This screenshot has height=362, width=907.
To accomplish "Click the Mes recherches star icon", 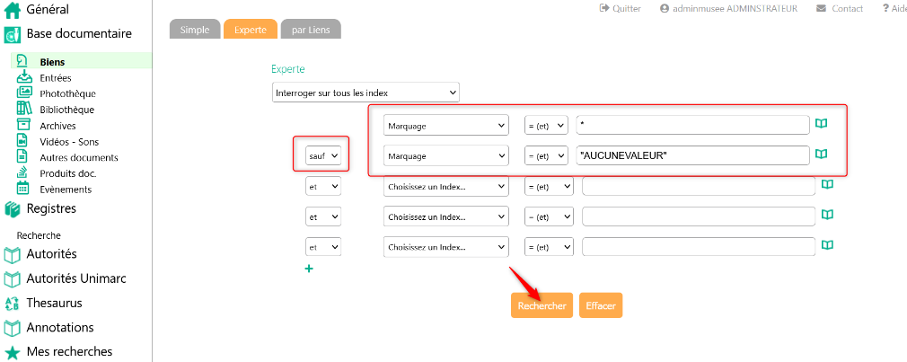I will pyautogui.click(x=13, y=352).
